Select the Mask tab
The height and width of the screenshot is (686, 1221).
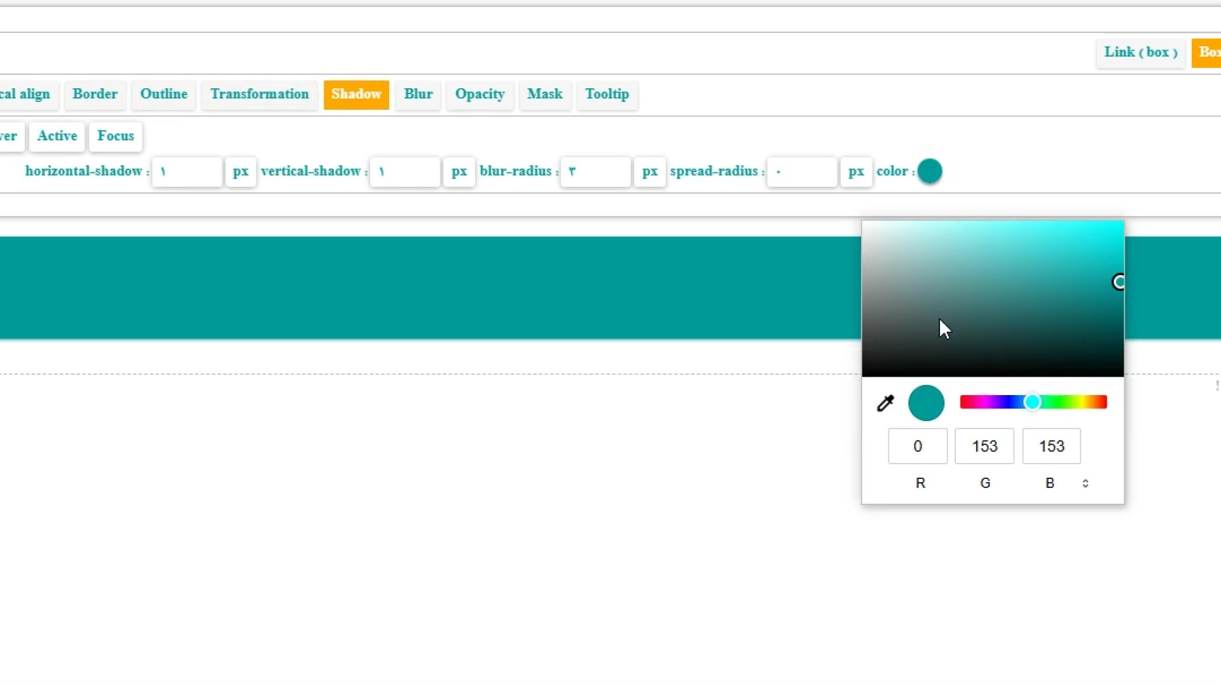pyautogui.click(x=544, y=95)
